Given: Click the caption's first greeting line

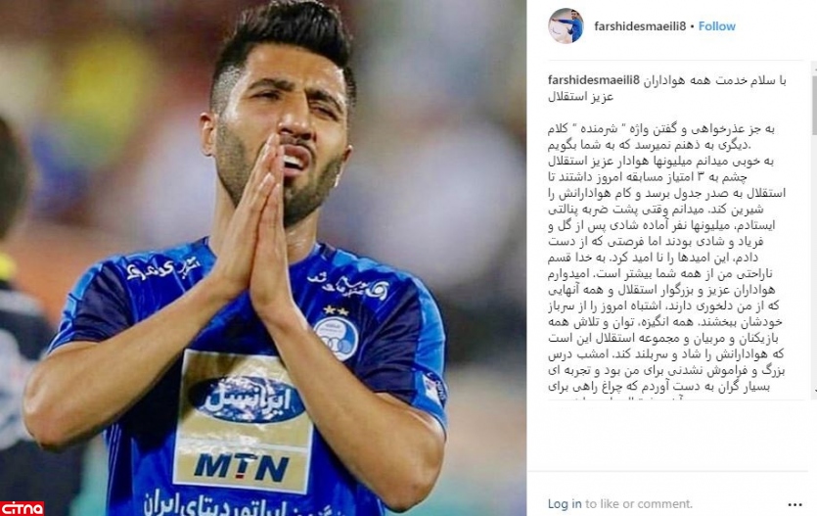Looking at the screenshot, I should coord(667,88).
